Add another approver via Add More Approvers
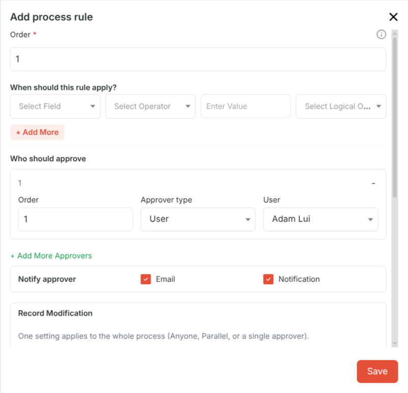408x393 pixels. point(51,256)
